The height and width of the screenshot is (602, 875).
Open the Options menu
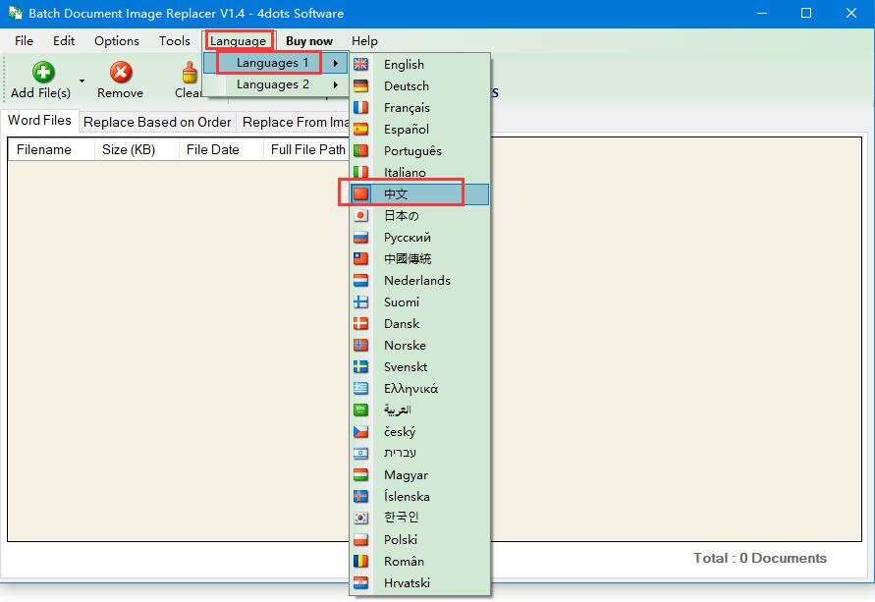117,40
